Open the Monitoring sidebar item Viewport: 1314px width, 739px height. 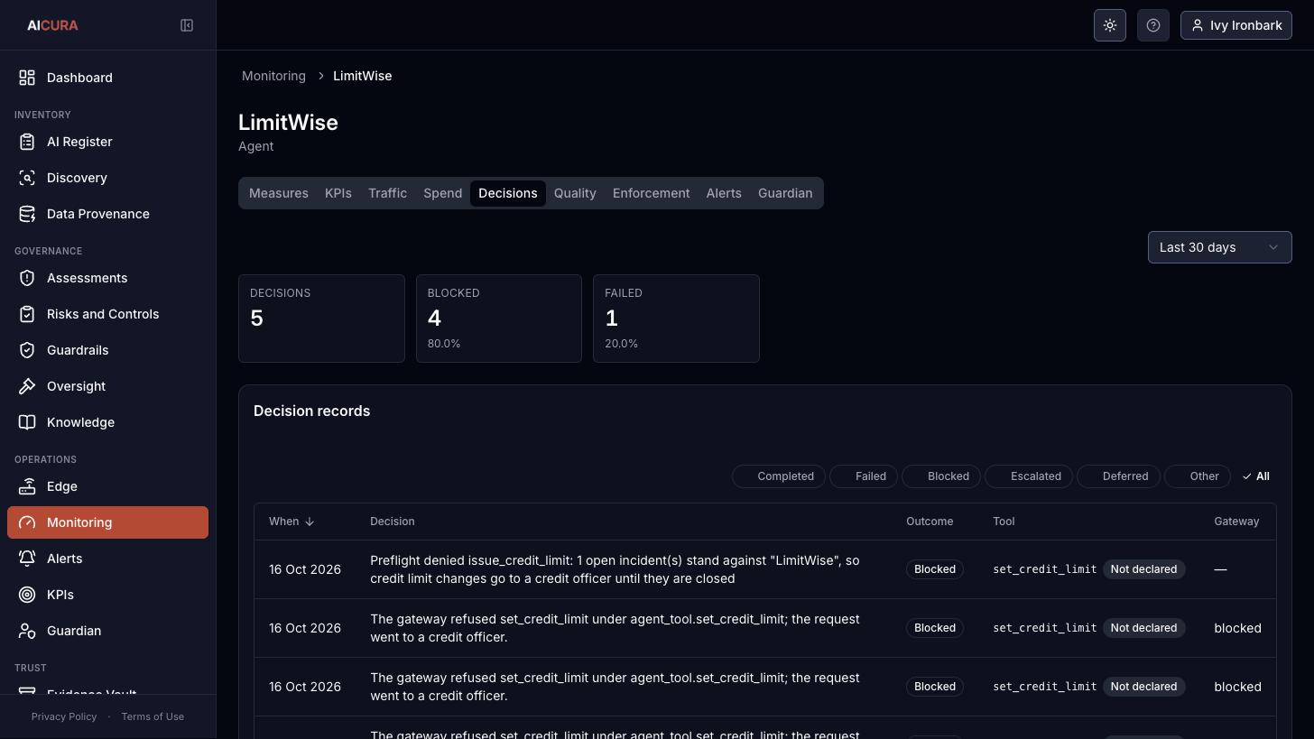pos(107,522)
